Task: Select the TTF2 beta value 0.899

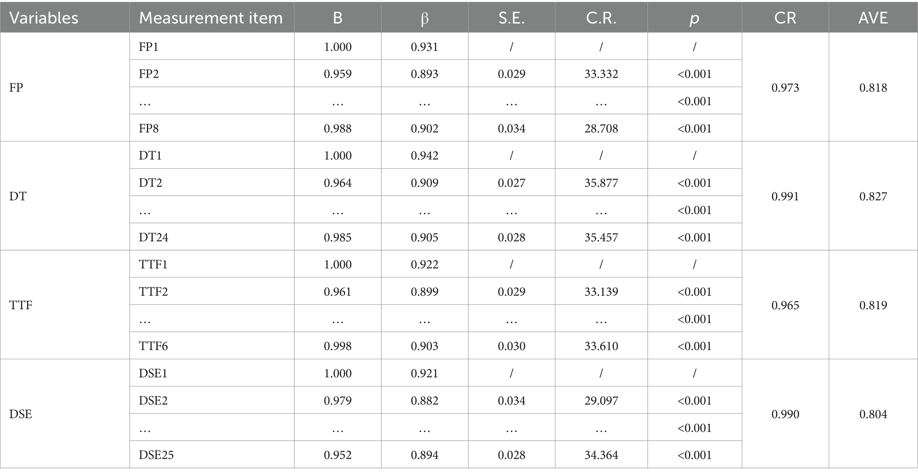Action: tap(424, 291)
